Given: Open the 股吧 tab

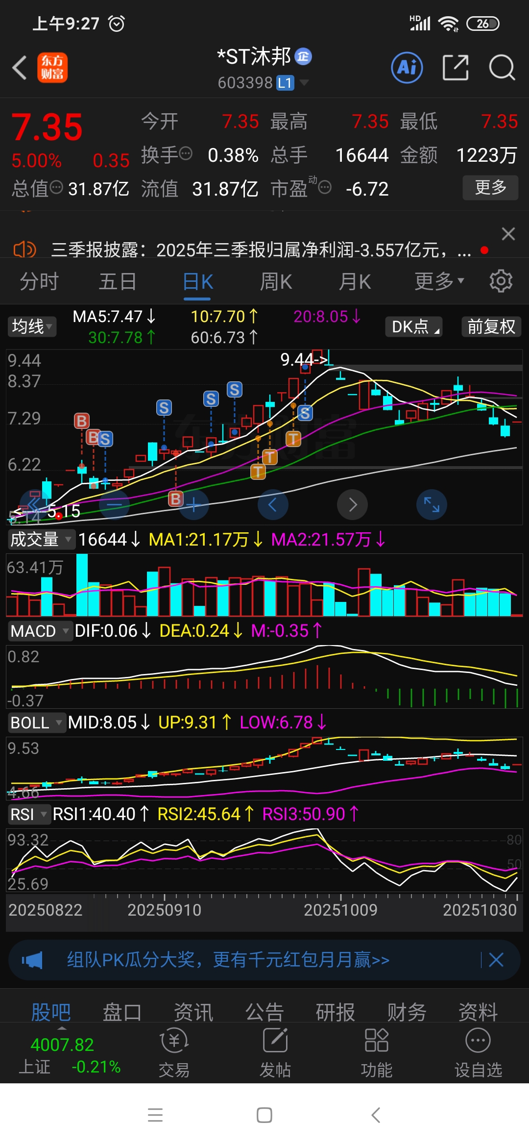Looking at the screenshot, I should tap(51, 1012).
